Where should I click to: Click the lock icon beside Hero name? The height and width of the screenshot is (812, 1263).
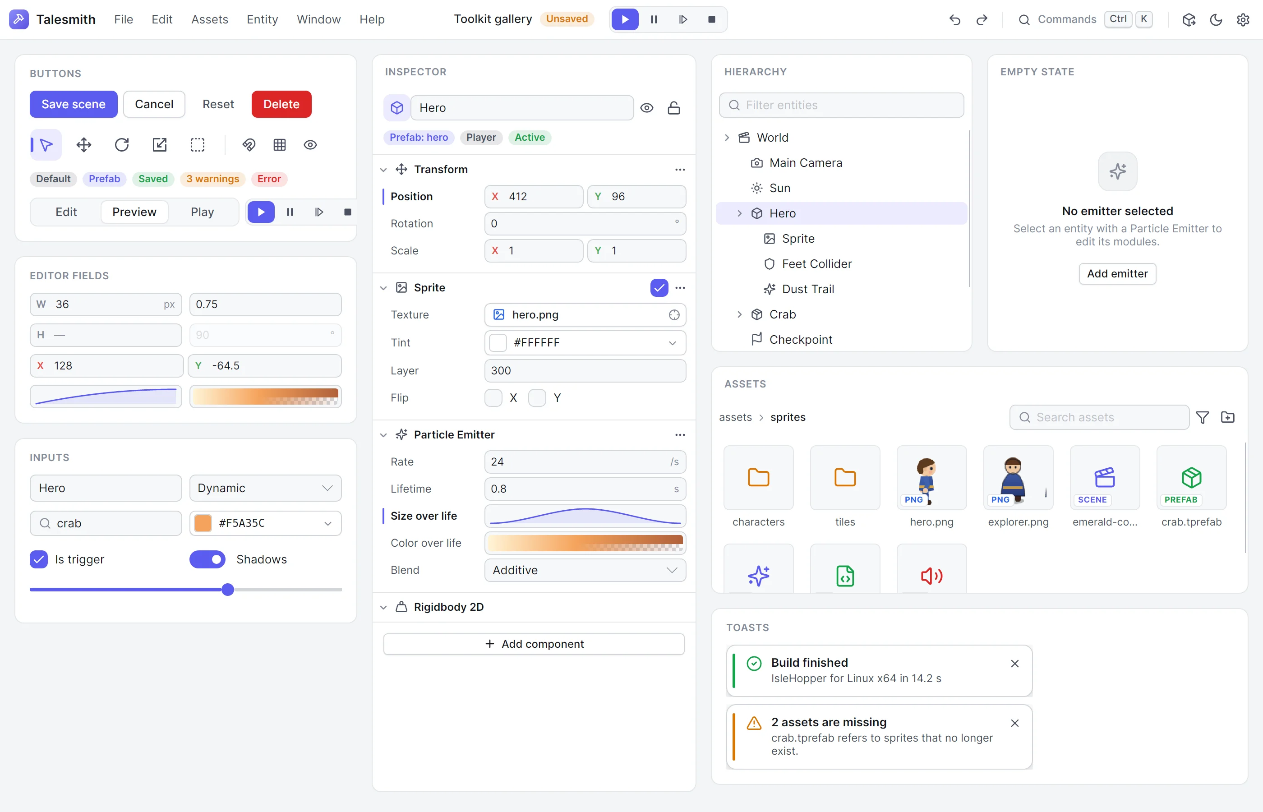[x=673, y=108]
